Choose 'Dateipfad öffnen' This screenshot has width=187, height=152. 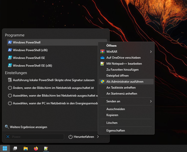[x=126, y=76]
